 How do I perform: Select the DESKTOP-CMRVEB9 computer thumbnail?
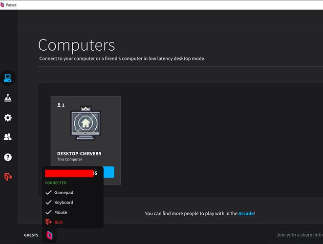[x=86, y=123]
